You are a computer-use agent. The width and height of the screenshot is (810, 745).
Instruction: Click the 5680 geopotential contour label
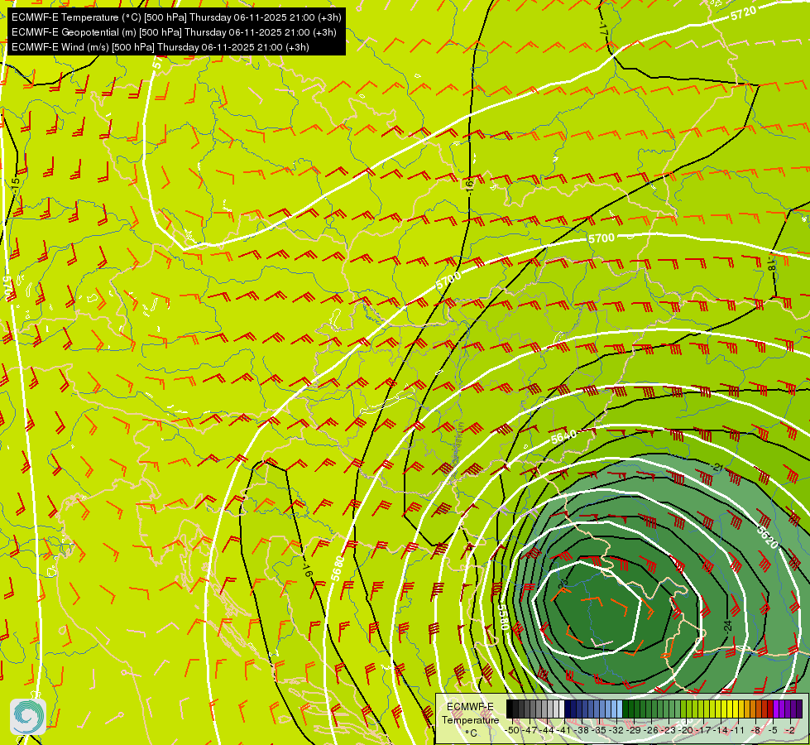coord(338,568)
